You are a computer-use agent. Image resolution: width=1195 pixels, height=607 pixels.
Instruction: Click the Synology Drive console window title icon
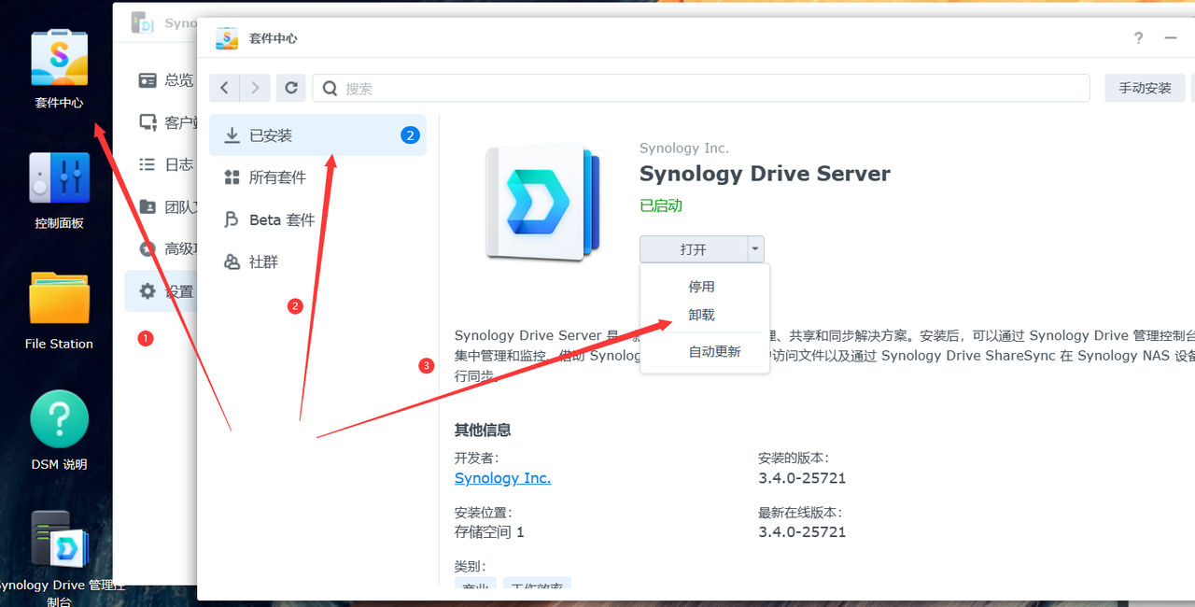pos(142,22)
